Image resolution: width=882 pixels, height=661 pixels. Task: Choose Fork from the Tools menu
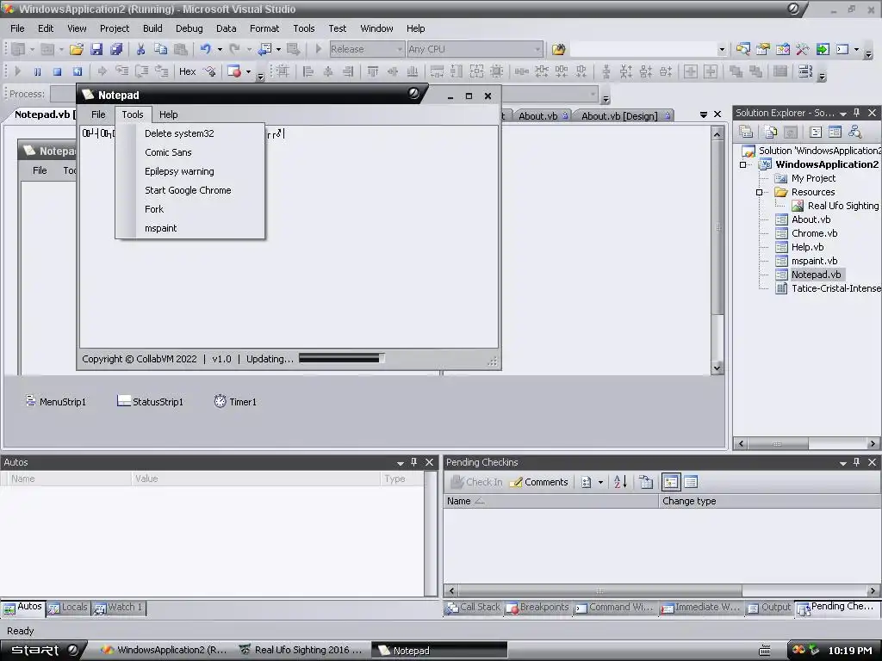[x=190, y=209]
